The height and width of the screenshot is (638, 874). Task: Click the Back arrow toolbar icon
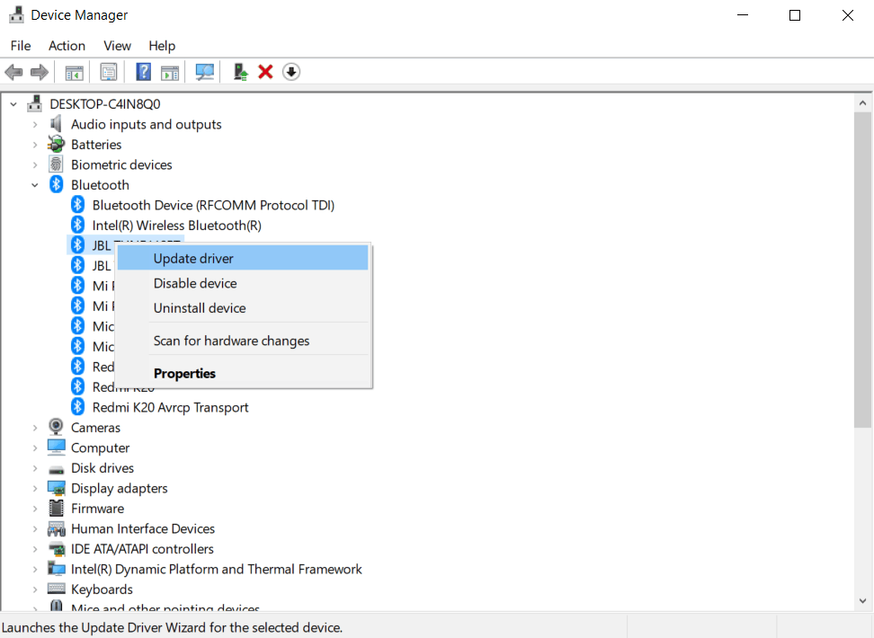tap(13, 72)
